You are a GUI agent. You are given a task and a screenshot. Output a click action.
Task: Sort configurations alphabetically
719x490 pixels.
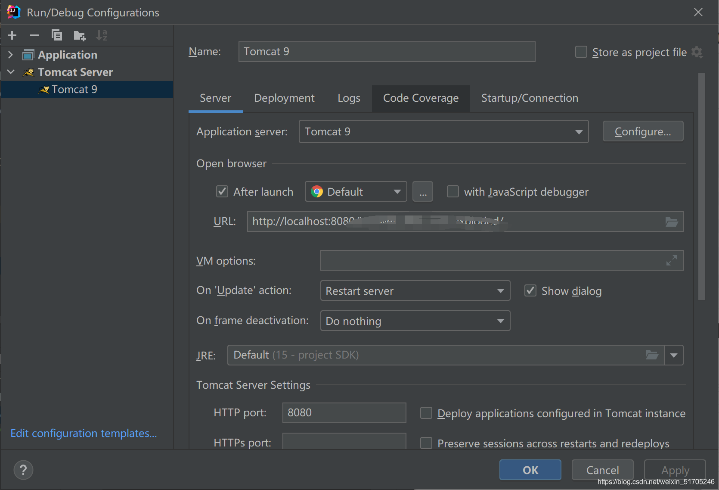102,35
